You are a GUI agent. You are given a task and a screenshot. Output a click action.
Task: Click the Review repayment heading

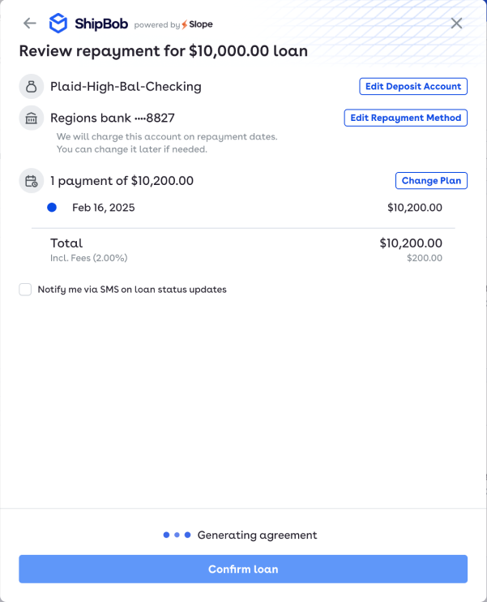pyautogui.click(x=163, y=51)
